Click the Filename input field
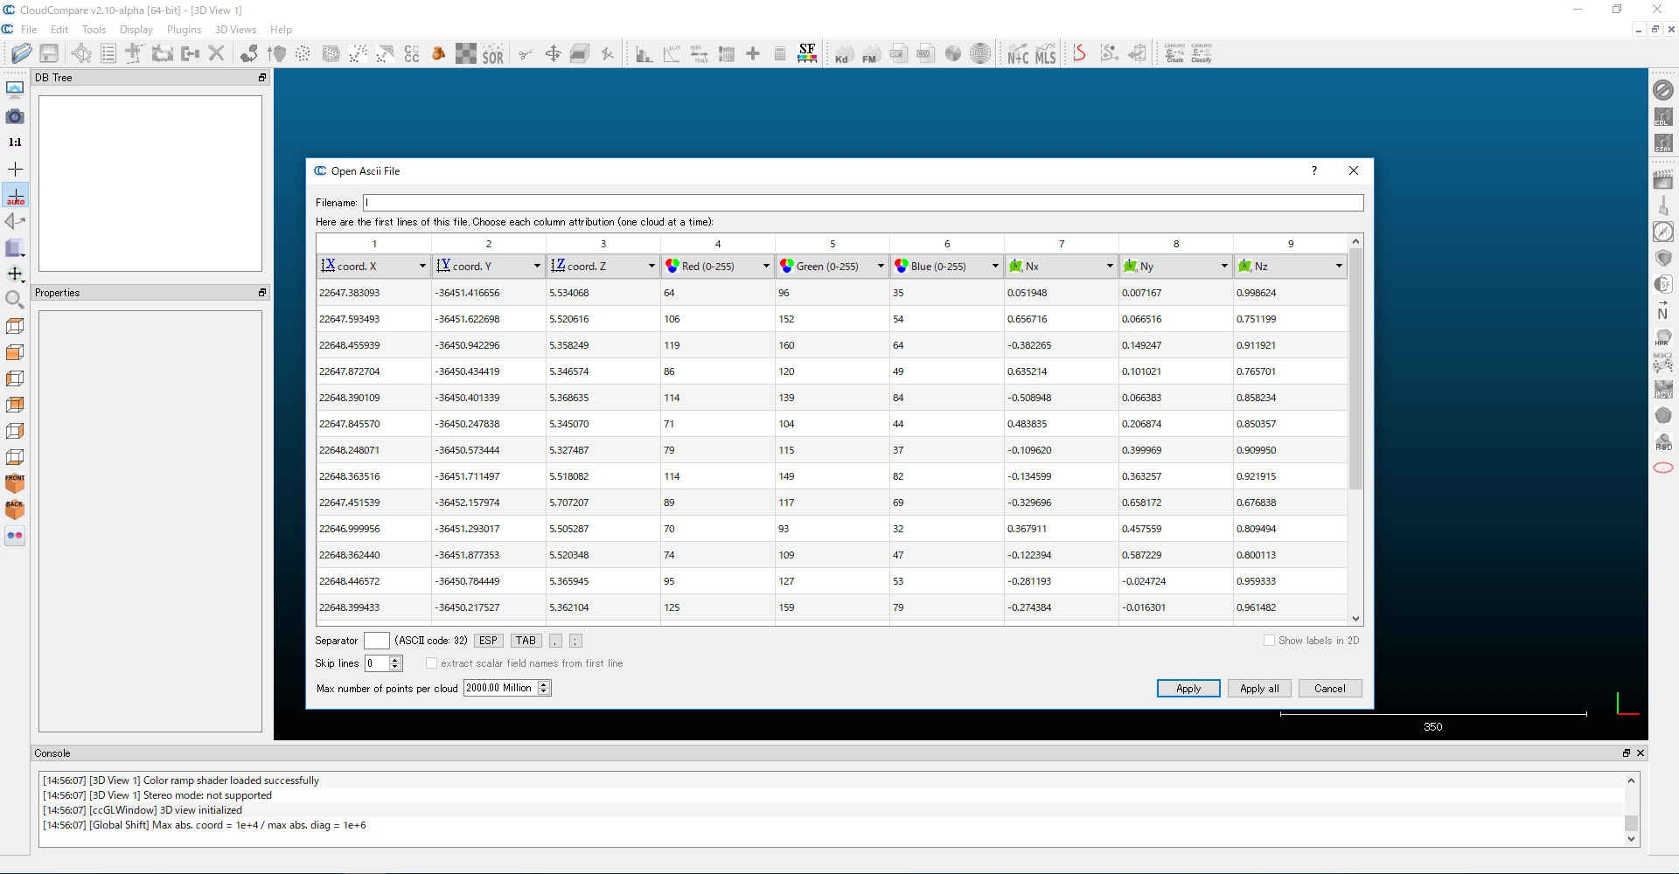Screen dimensions: 1679x874 click(x=863, y=203)
